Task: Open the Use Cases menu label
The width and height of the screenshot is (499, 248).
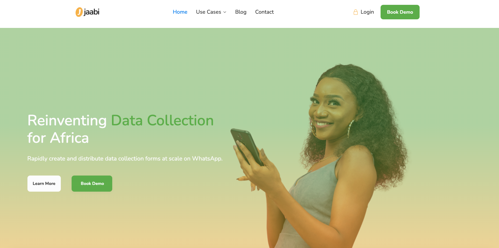Action: (209, 12)
